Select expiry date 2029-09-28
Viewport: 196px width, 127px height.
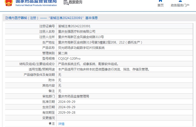point(67,113)
